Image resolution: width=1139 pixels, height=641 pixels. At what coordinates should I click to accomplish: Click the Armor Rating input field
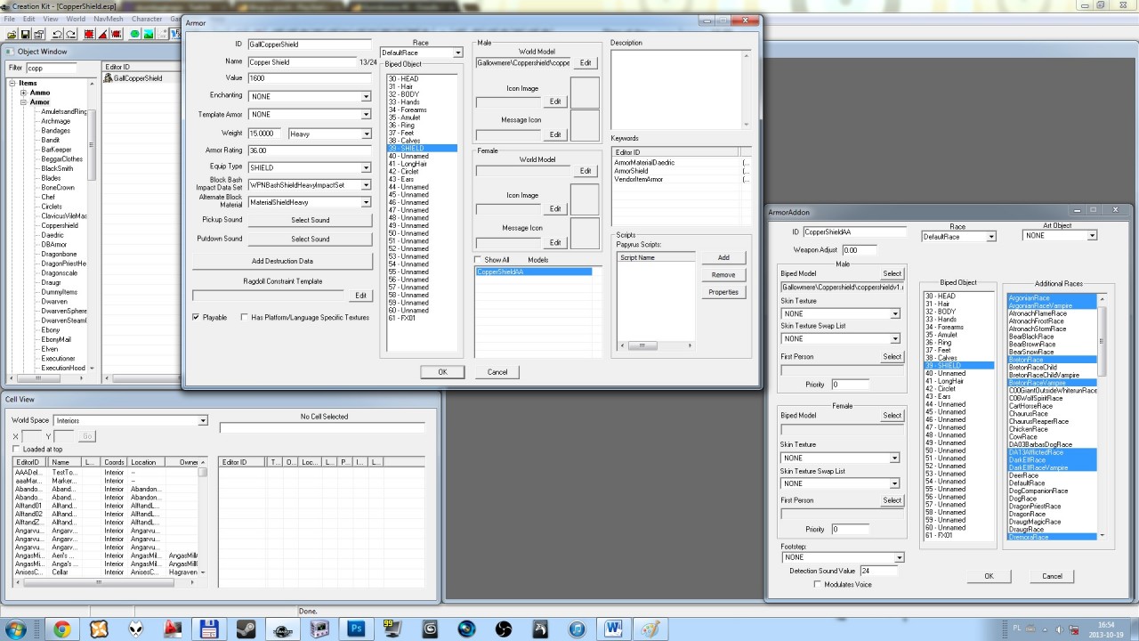tap(309, 150)
